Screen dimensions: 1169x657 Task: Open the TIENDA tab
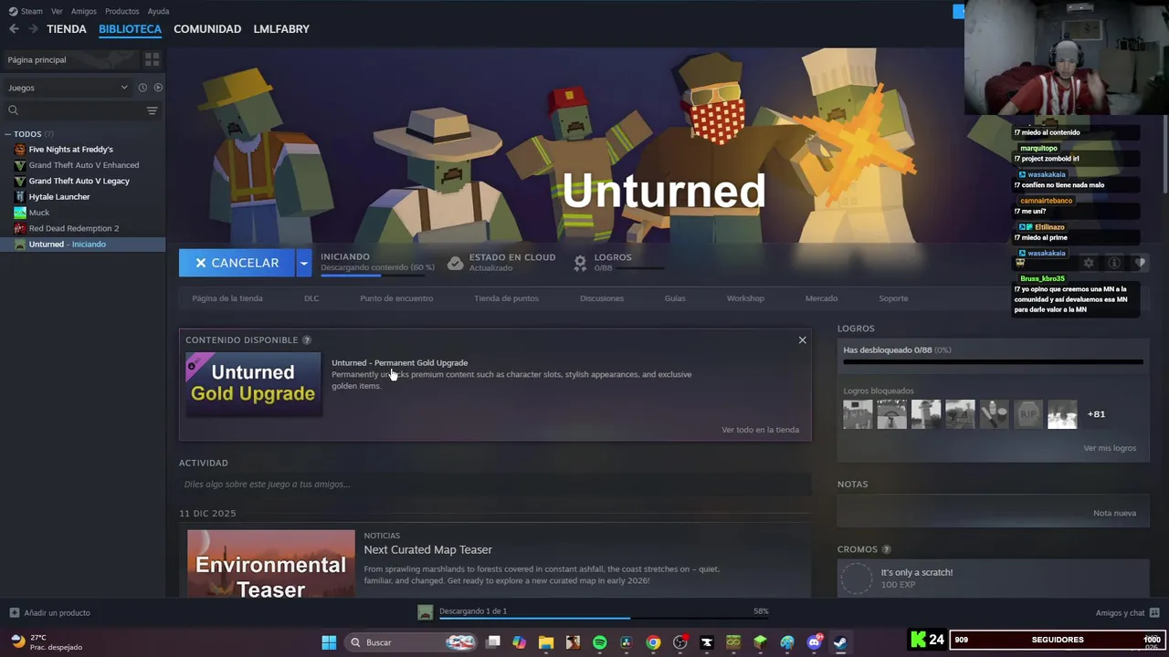point(67,29)
